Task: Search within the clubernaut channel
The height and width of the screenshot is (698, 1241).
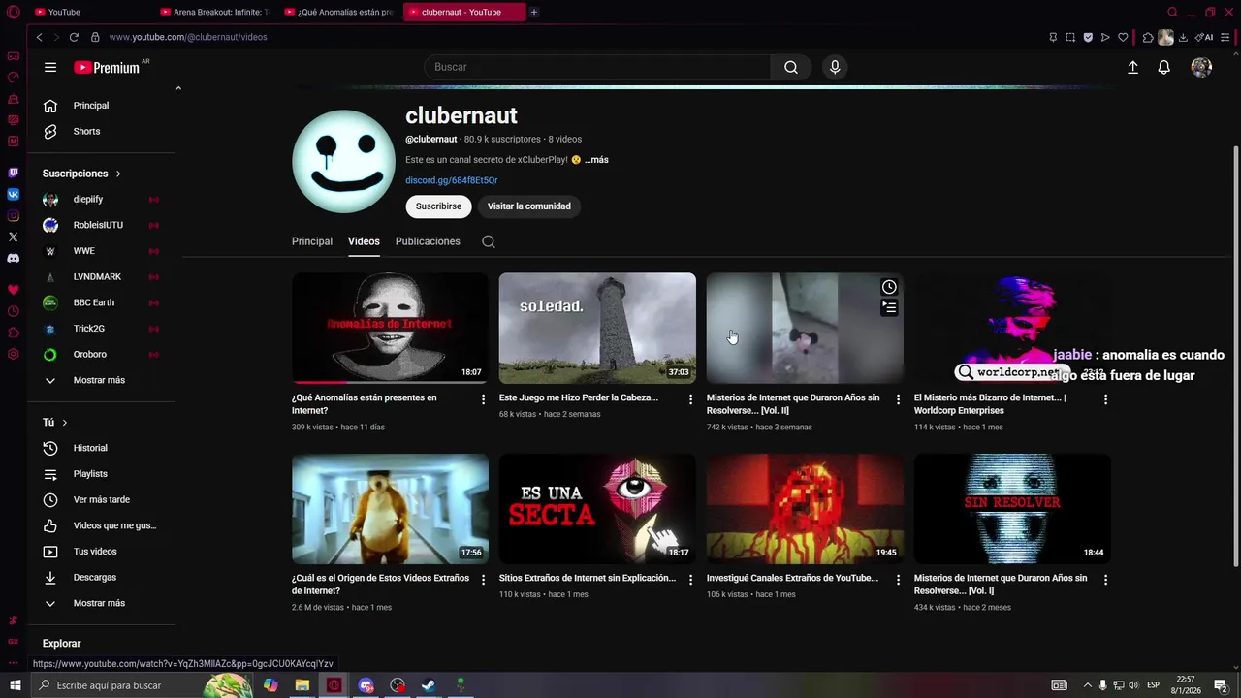Action: (489, 241)
